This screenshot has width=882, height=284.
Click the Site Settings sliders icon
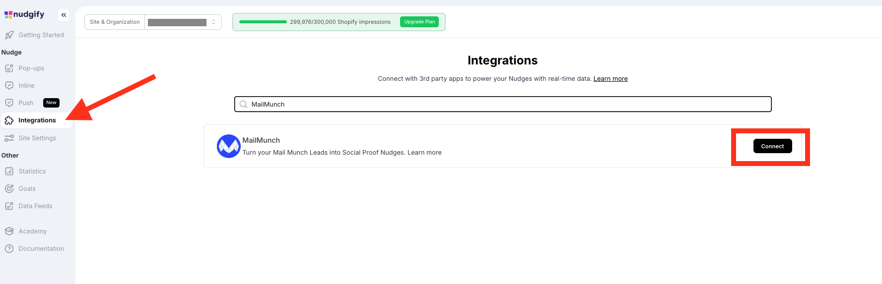point(9,138)
